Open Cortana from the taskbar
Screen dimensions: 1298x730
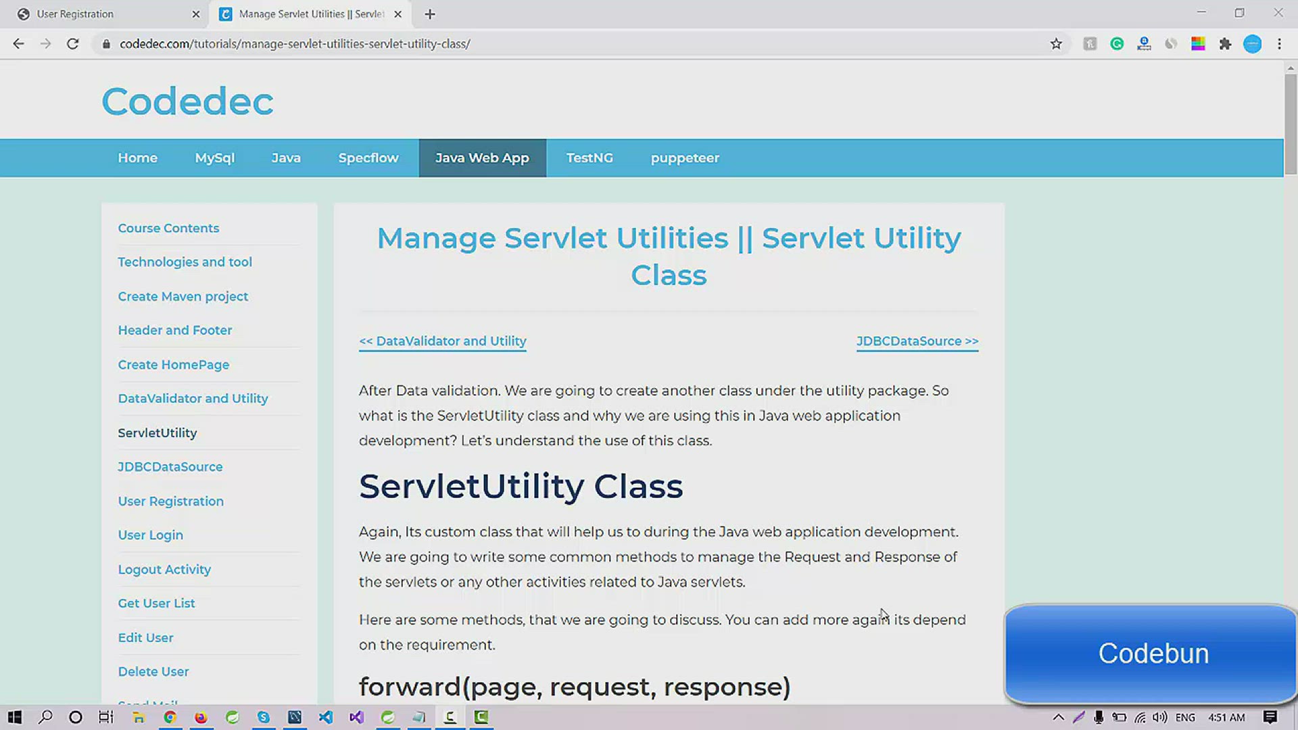(x=76, y=717)
